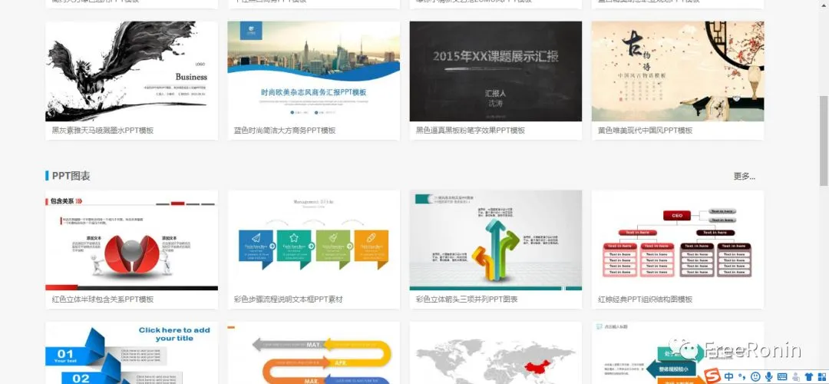Toggle Sogou punctuation mode icon
This screenshot has height=384, width=829.
(743, 377)
